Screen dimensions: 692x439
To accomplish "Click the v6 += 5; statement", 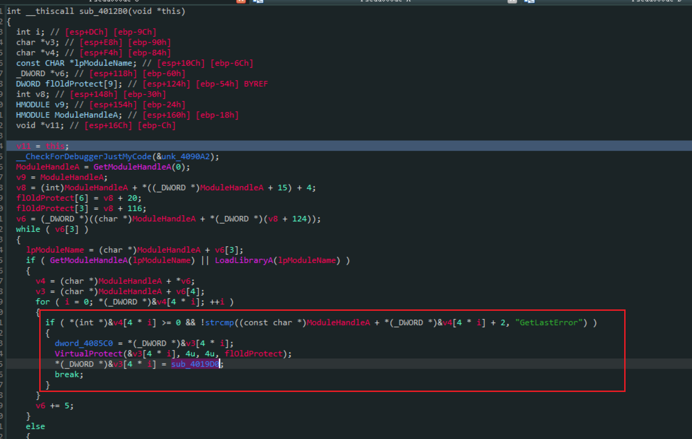I will [x=55, y=406].
